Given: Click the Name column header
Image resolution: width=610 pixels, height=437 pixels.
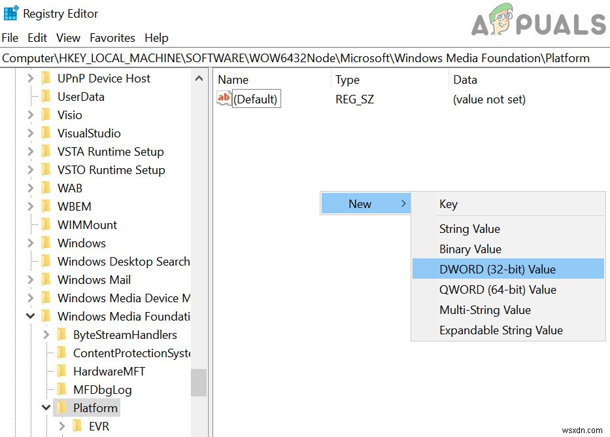Looking at the screenshot, I should point(233,80).
